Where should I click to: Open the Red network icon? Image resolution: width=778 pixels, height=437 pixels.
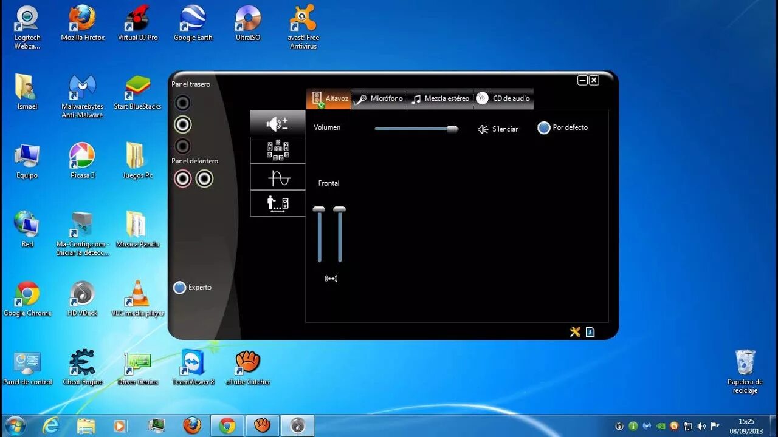tap(27, 230)
